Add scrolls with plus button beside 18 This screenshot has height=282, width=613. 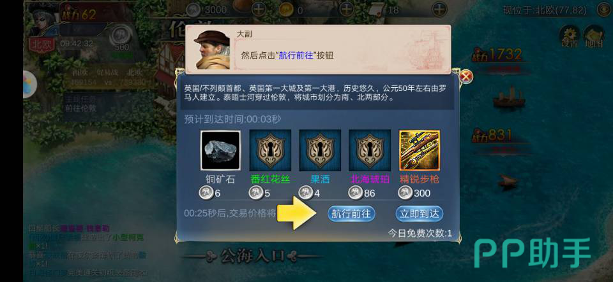click(440, 10)
